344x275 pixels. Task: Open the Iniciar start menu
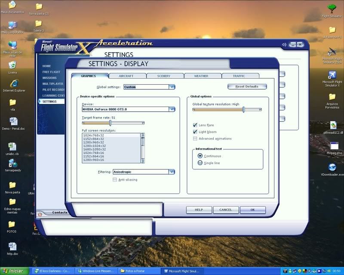tap(15, 271)
